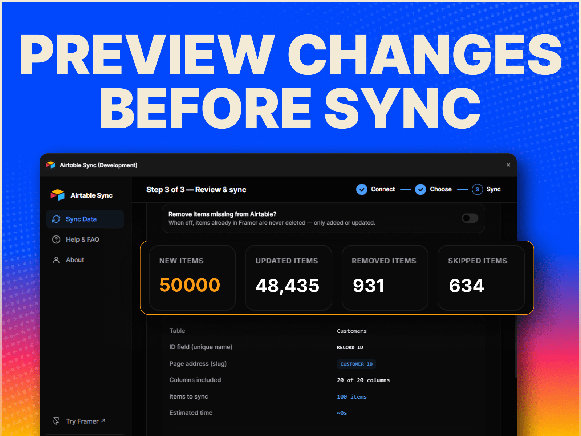The height and width of the screenshot is (436, 581).
Task: Click the Items to sync label
Action: pyautogui.click(x=188, y=396)
